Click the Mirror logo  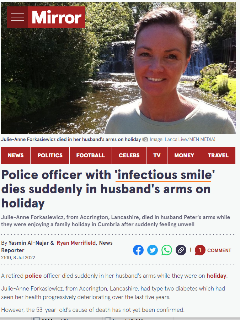click(x=57, y=17)
